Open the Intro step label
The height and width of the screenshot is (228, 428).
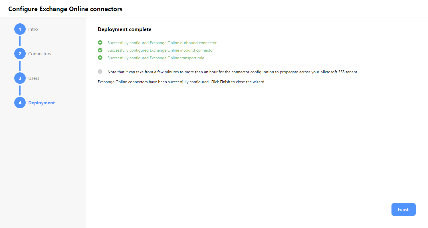pos(33,29)
